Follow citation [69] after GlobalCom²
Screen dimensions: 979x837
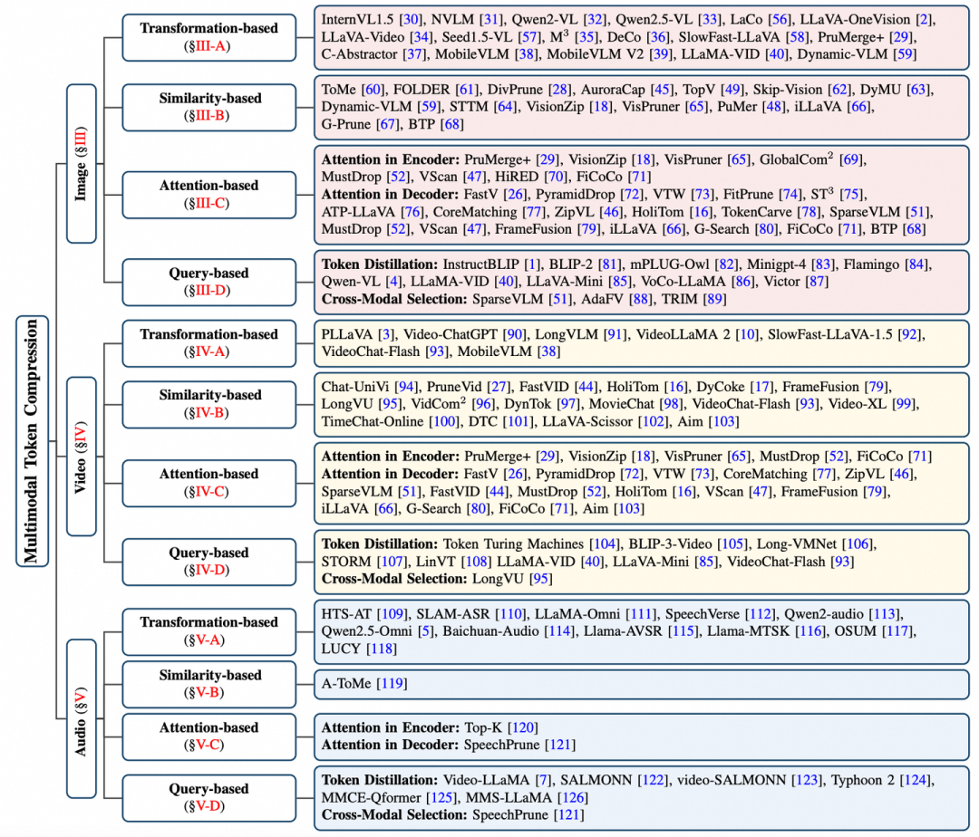[x=850, y=159]
